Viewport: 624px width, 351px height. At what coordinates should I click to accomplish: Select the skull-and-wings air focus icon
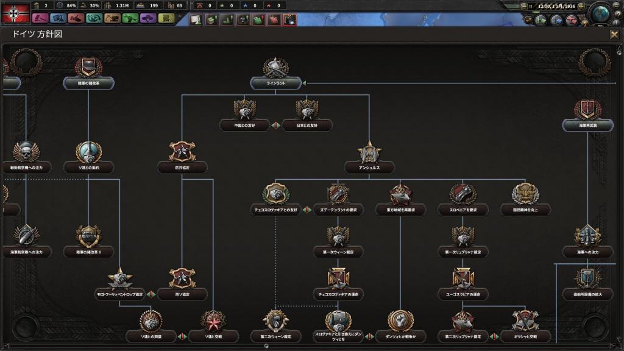point(26,152)
